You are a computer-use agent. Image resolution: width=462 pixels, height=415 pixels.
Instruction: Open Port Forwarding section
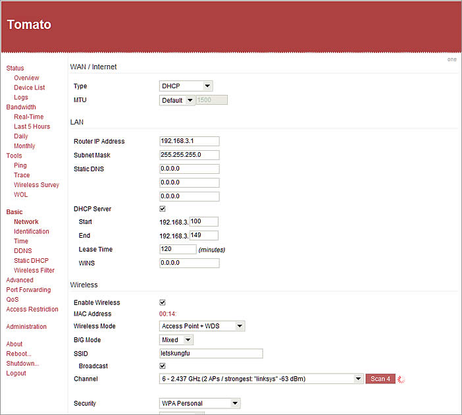[x=28, y=290]
